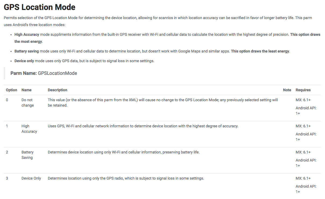Screen dimensions: 325x199
Task: Click the Requires column header
Action: (303, 90)
